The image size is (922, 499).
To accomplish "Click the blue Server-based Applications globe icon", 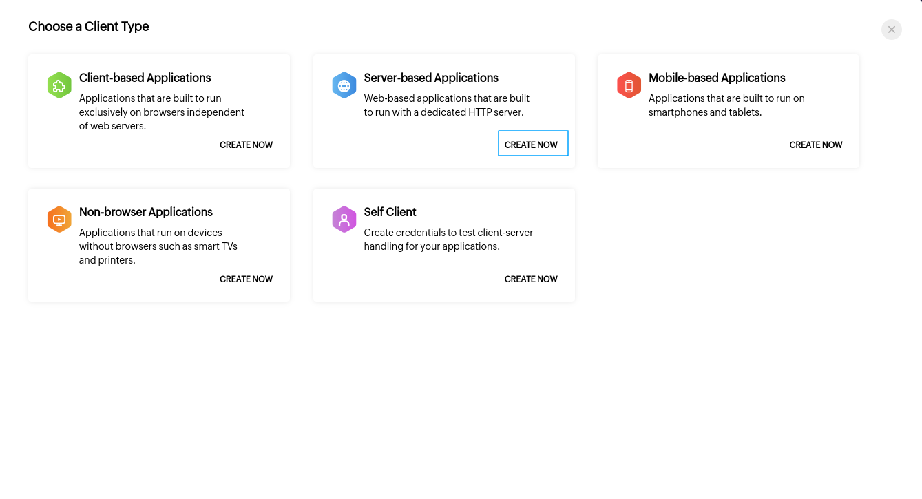I will coord(344,85).
